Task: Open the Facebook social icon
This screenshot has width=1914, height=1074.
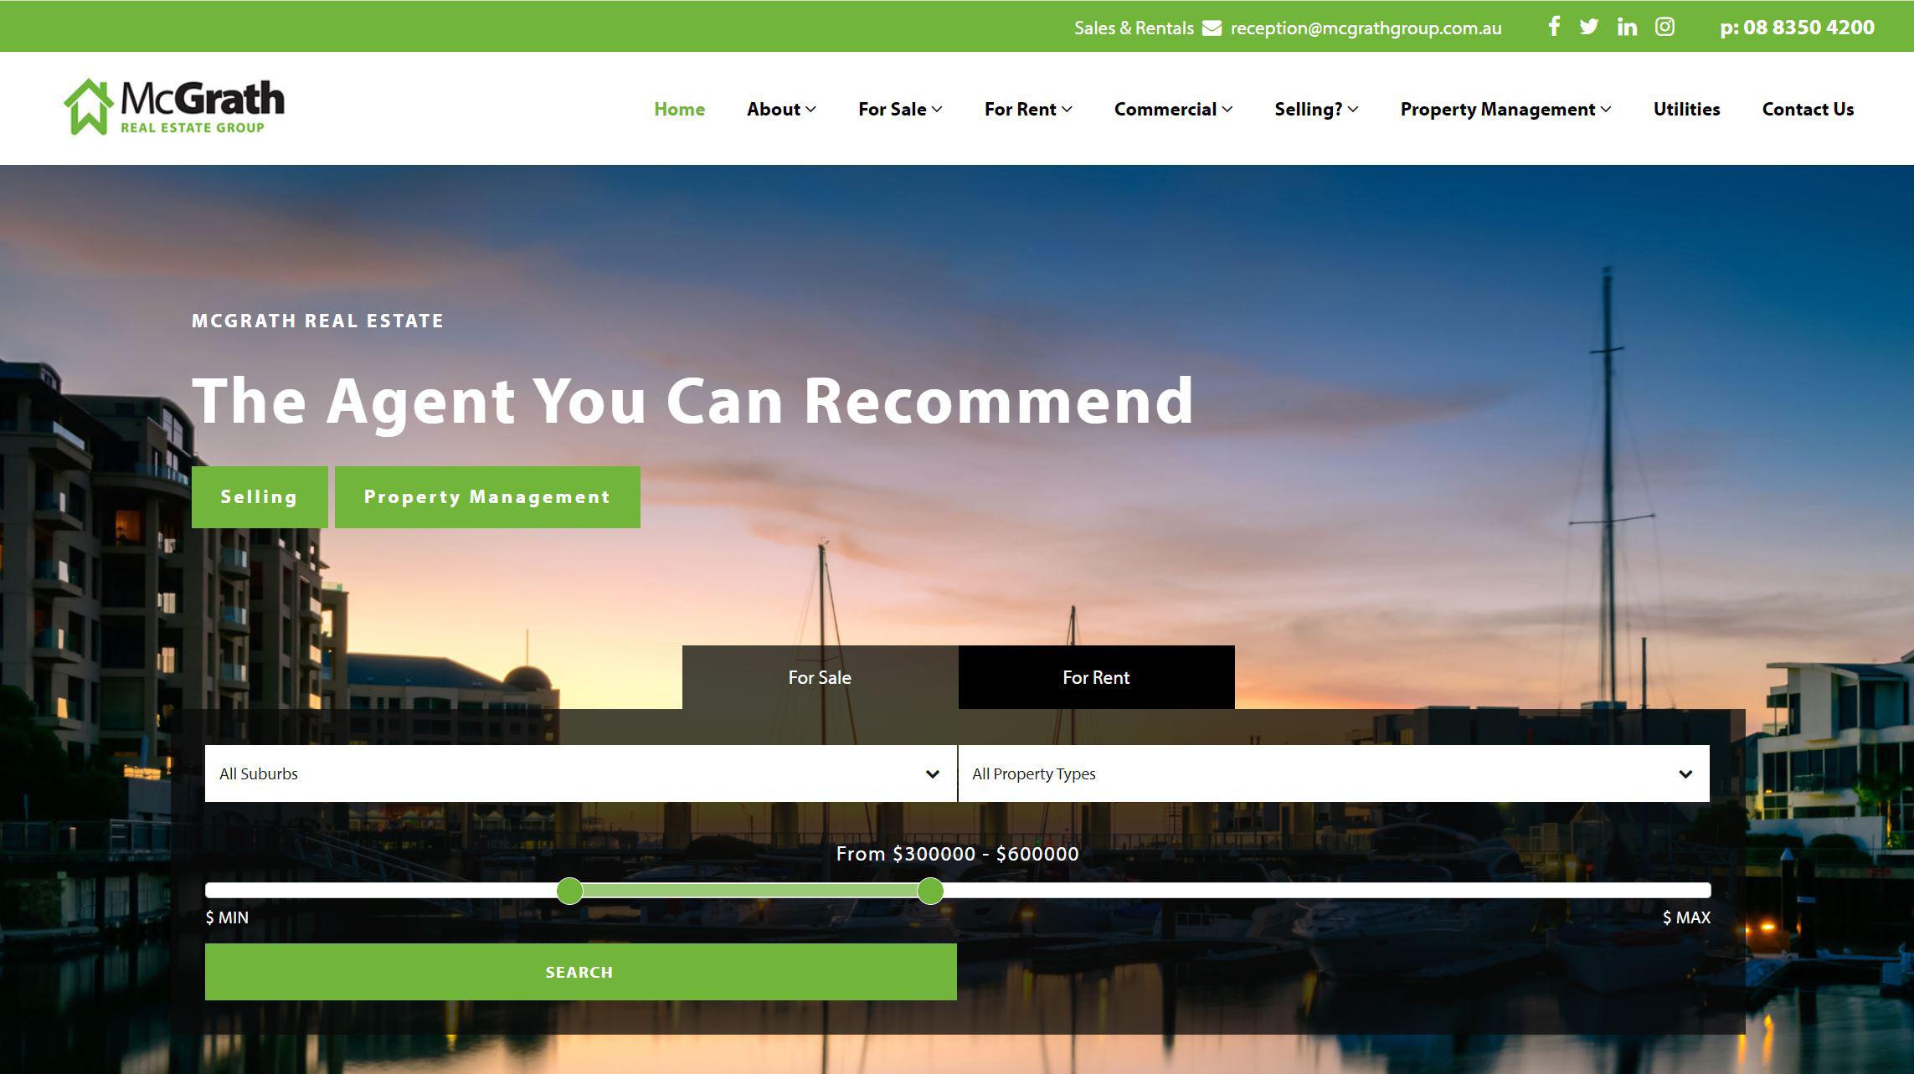Action: coord(1553,27)
